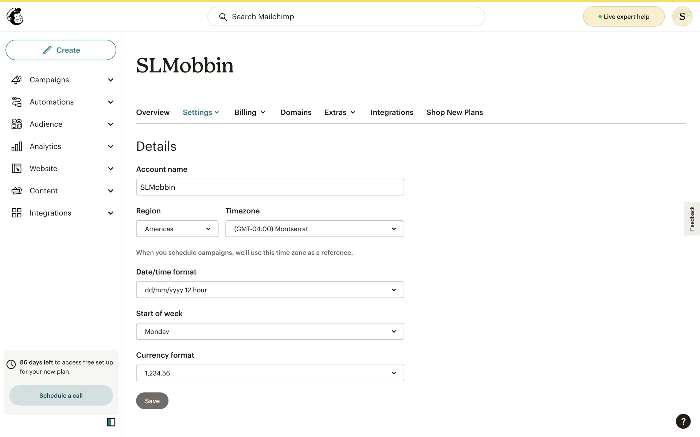700x437 pixels.
Task: Click the Audience people icon
Action: (17, 124)
